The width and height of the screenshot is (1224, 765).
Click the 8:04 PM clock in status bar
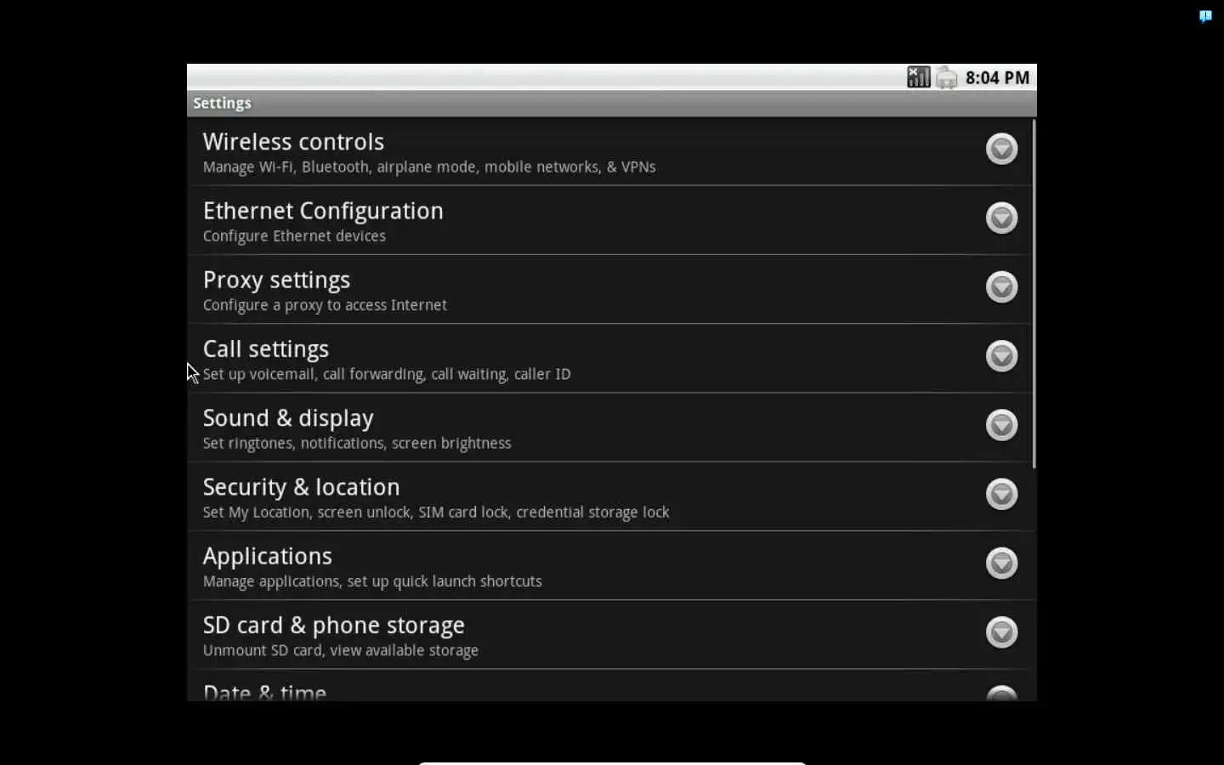997,78
